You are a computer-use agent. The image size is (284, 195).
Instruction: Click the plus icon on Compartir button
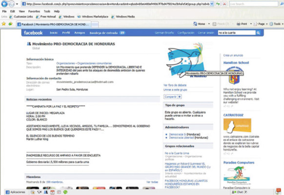pos(179,97)
